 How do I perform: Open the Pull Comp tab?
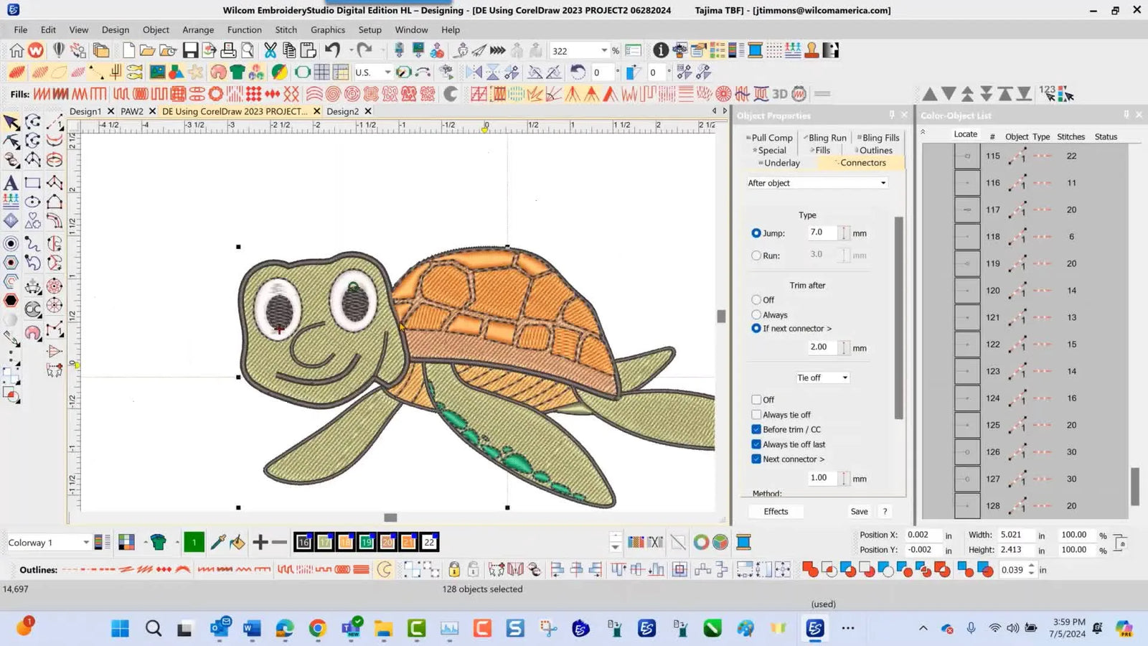pos(771,138)
